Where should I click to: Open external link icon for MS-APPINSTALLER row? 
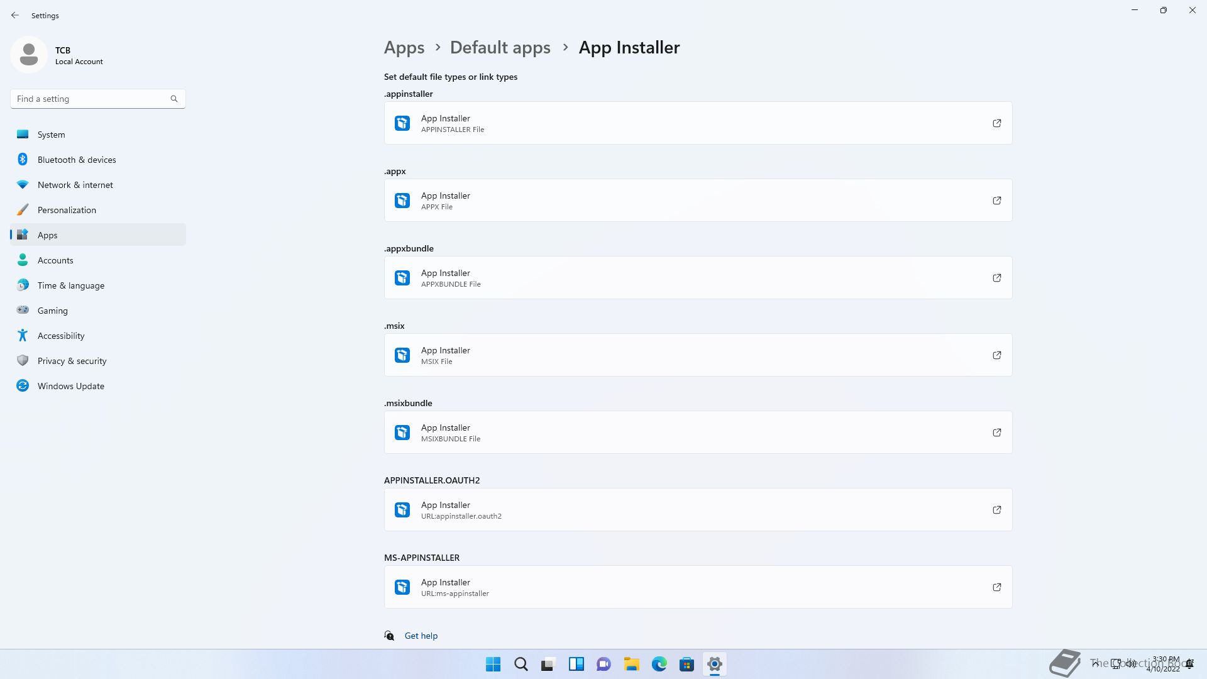click(x=996, y=587)
